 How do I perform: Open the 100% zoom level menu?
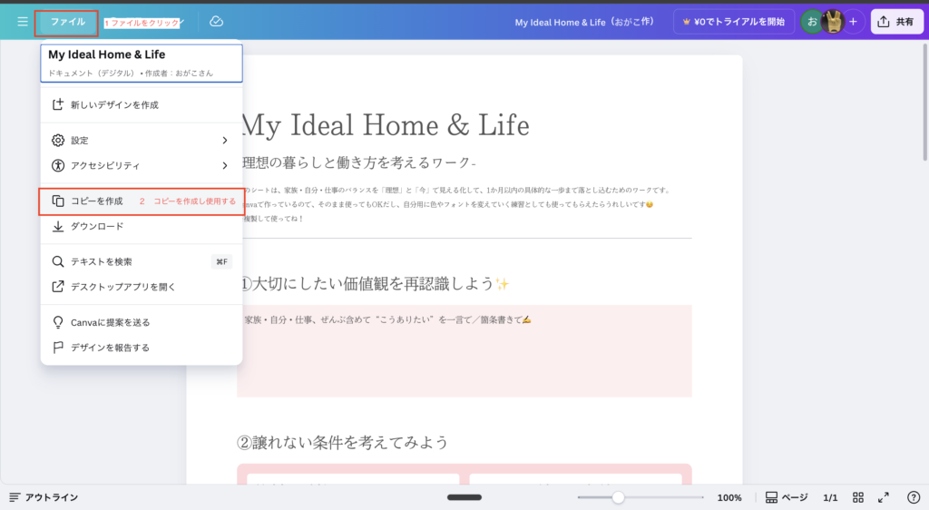pyautogui.click(x=729, y=497)
